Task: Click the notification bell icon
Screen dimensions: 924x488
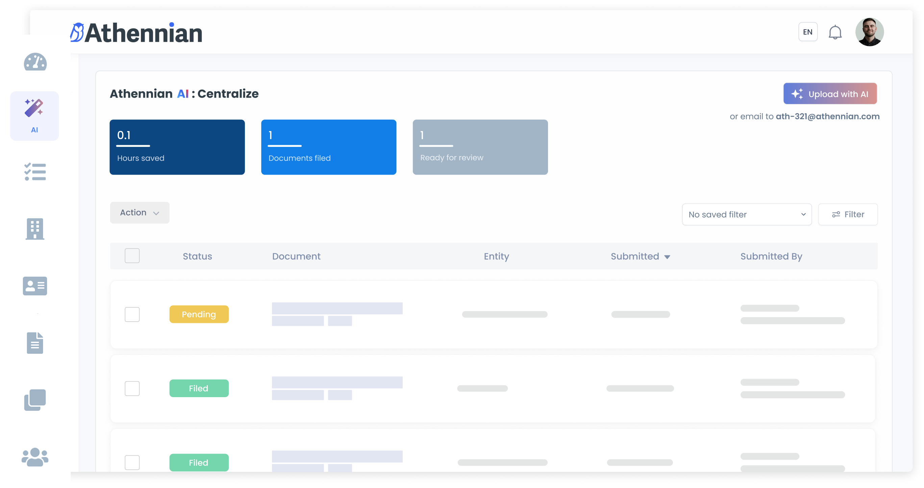Action: coord(835,32)
